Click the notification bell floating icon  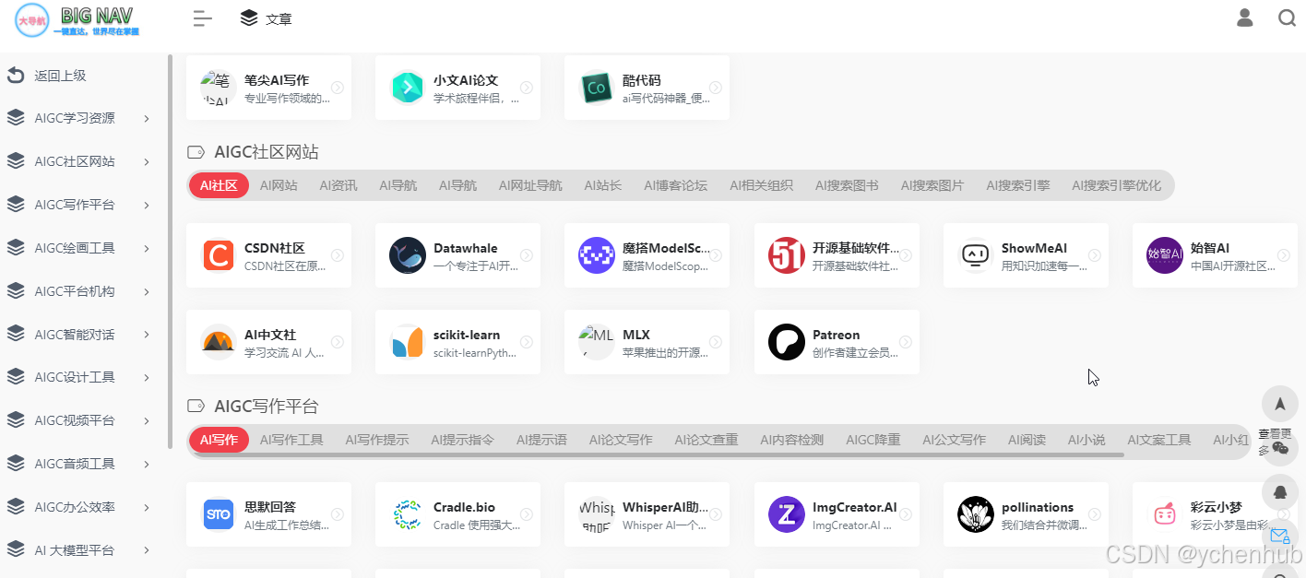point(1279,492)
